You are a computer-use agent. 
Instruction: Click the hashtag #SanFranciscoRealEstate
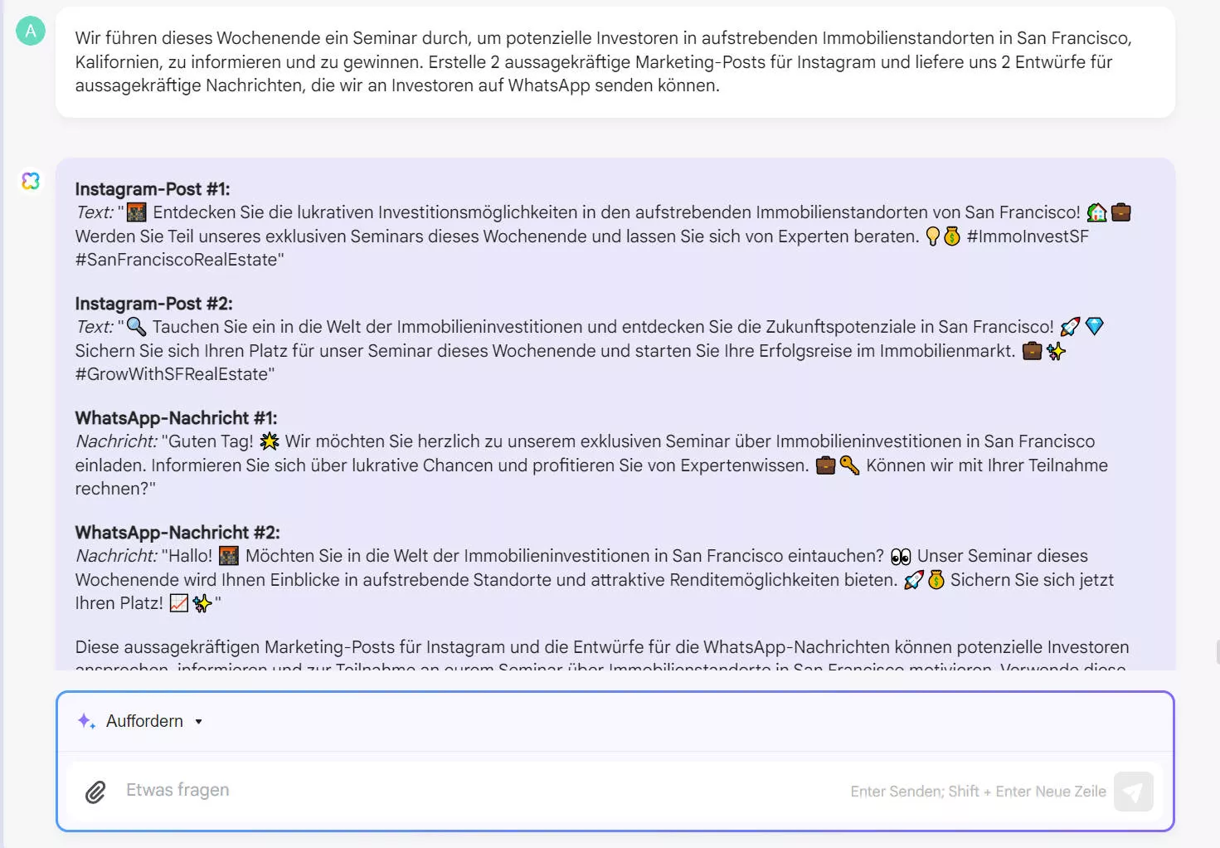click(x=179, y=260)
